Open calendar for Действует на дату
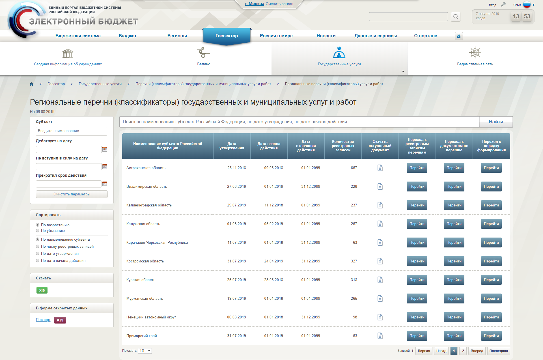The height and width of the screenshot is (360, 543). 105,149
